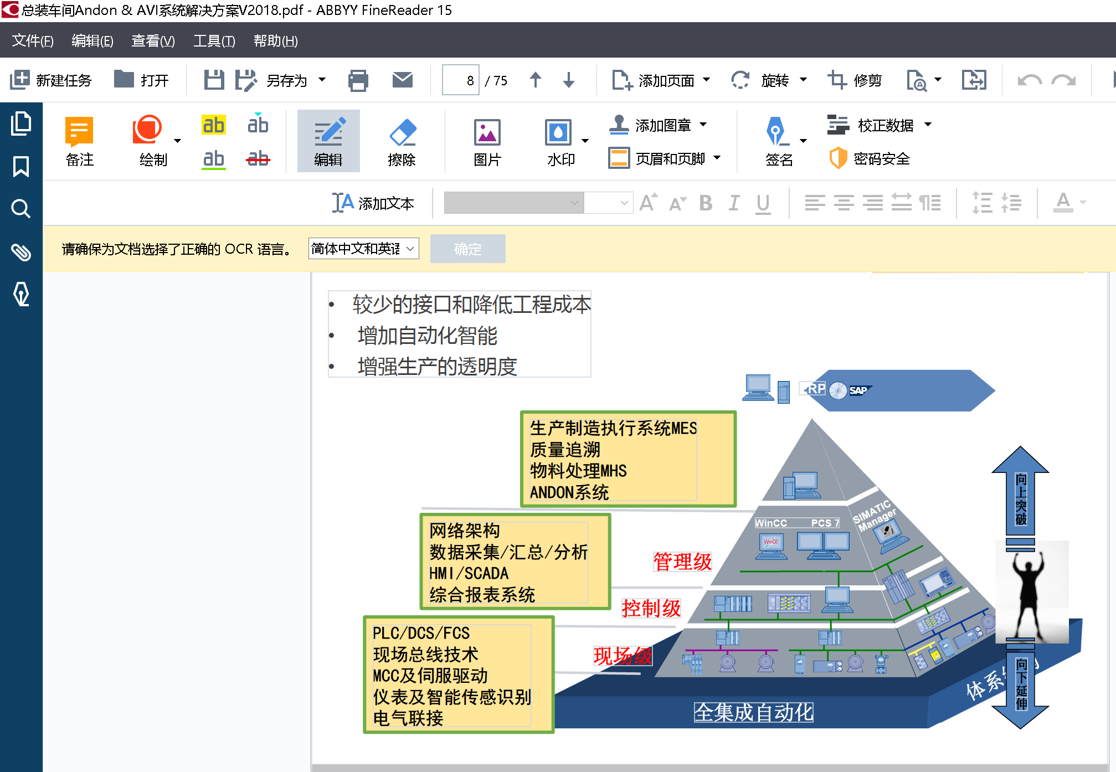Open the Bookmarks panel in sidebar
This screenshot has height=772, width=1116.
(21, 166)
